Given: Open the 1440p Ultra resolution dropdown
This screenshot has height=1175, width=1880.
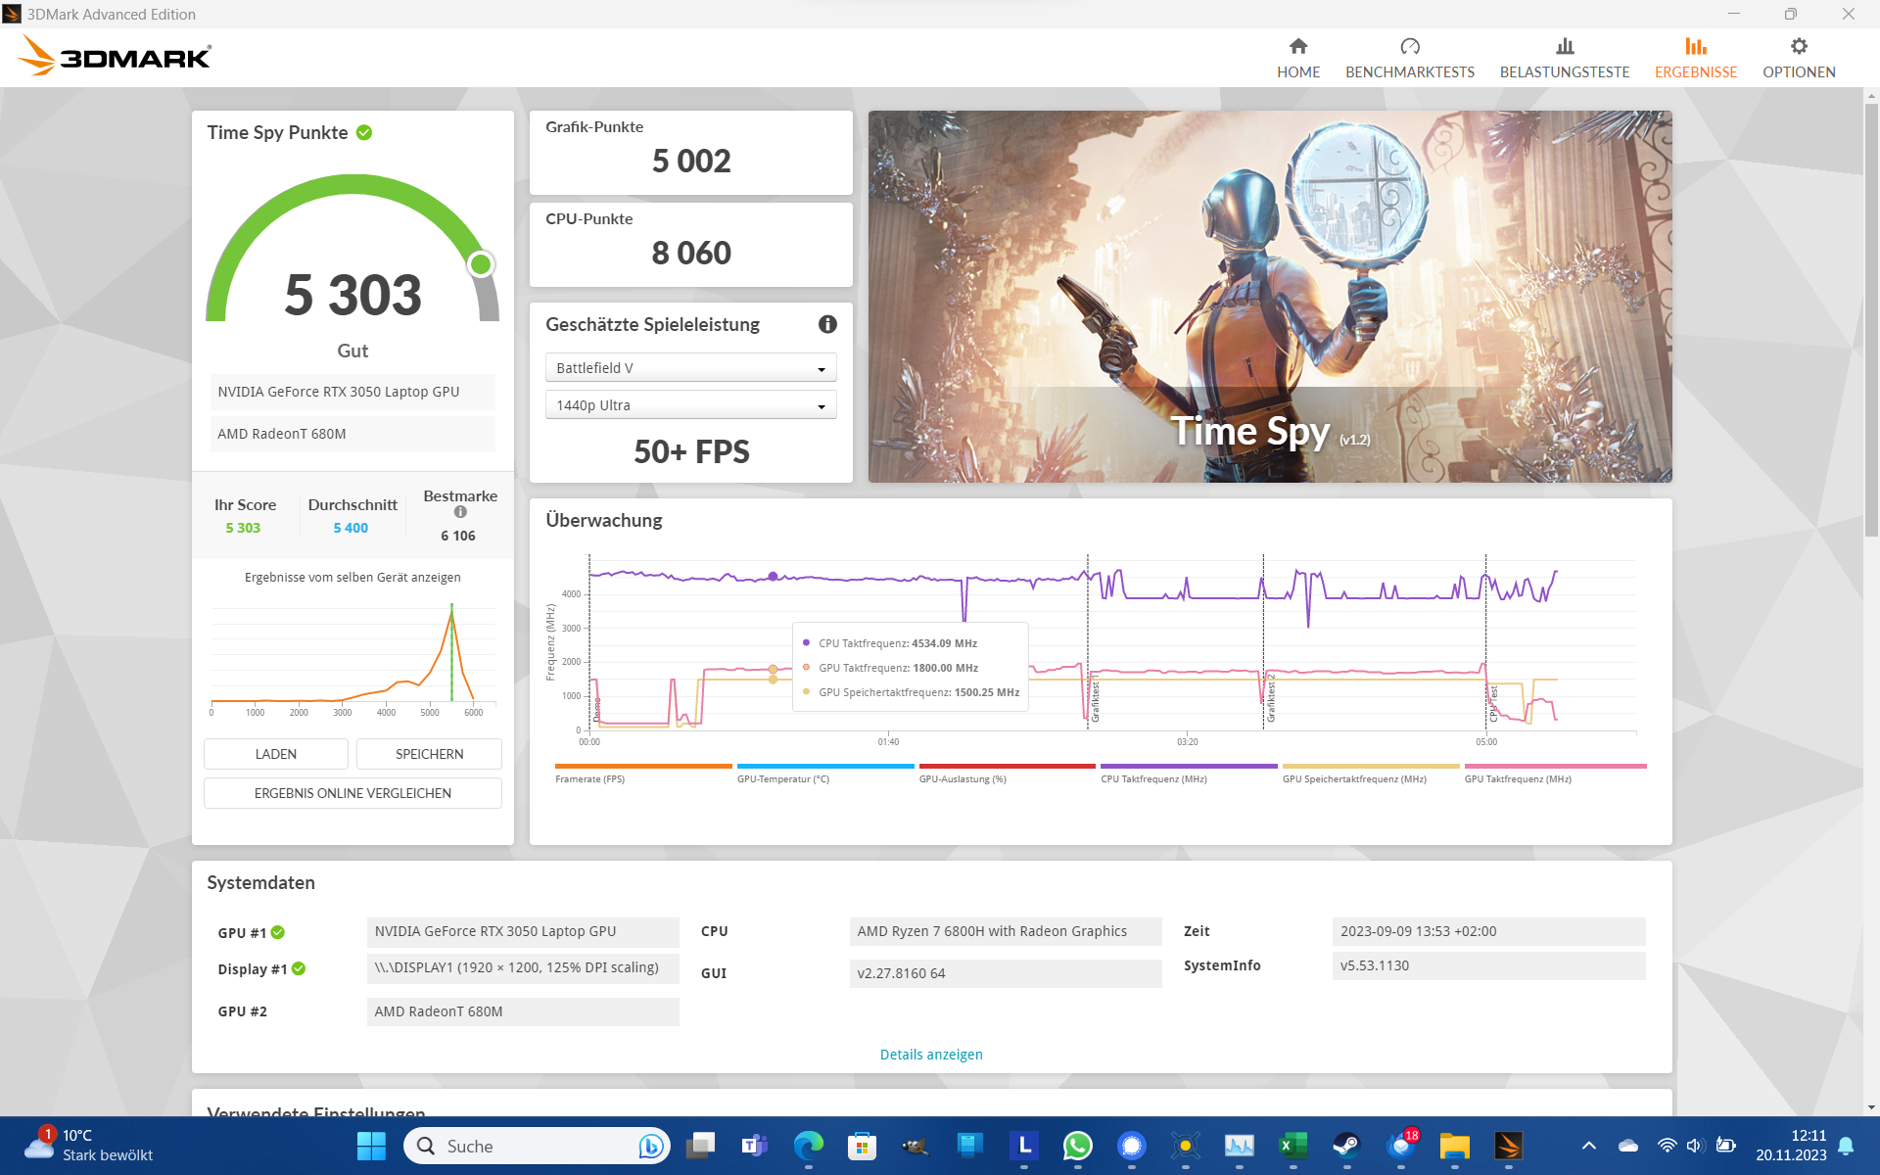Looking at the screenshot, I should tap(690, 404).
